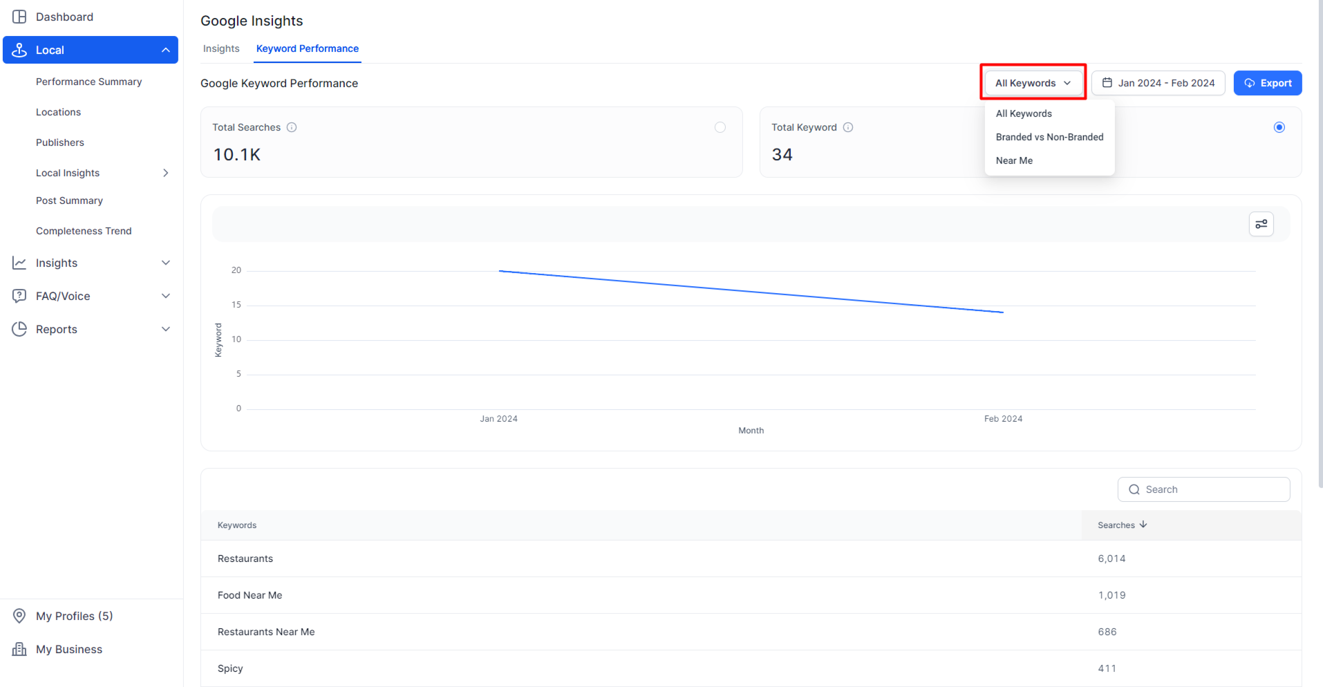This screenshot has width=1323, height=687.
Task: Click the 34 total keyword value
Action: [782, 154]
